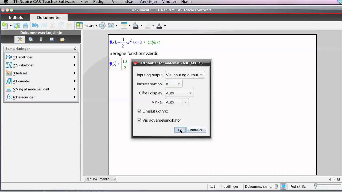This screenshot has width=342, height=192.
Task: Select the fill color bucket tool
Action: (x=135, y=26)
